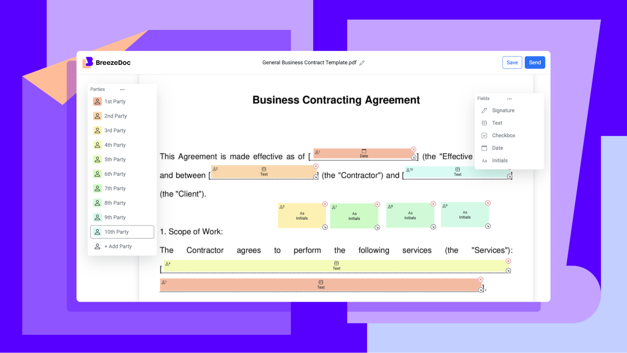Click the ellipsis icon next to Parties
The image size is (627, 353).
122,89
